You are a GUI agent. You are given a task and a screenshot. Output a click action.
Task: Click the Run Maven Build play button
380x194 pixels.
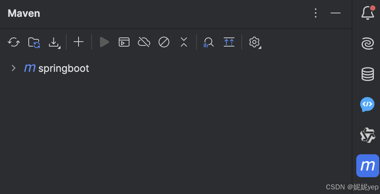(105, 42)
